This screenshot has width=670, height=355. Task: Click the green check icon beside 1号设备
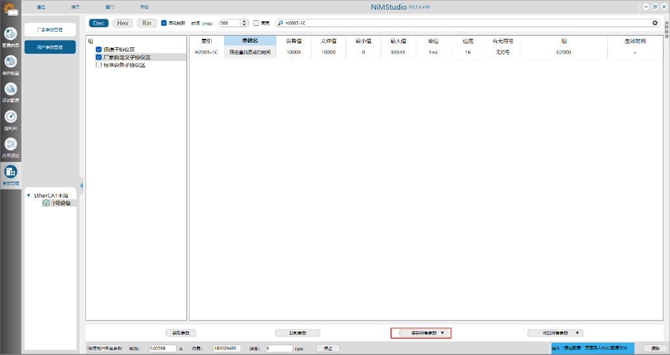[46, 203]
